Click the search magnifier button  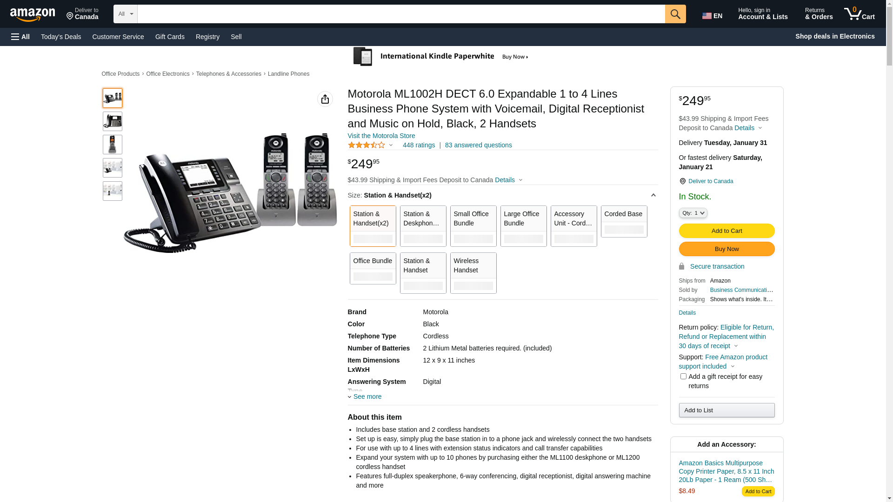point(675,14)
